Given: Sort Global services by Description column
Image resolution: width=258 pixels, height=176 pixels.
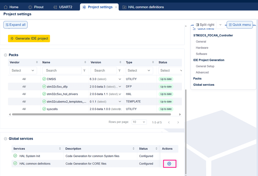Looking at the screenshot, I should point(133,149).
